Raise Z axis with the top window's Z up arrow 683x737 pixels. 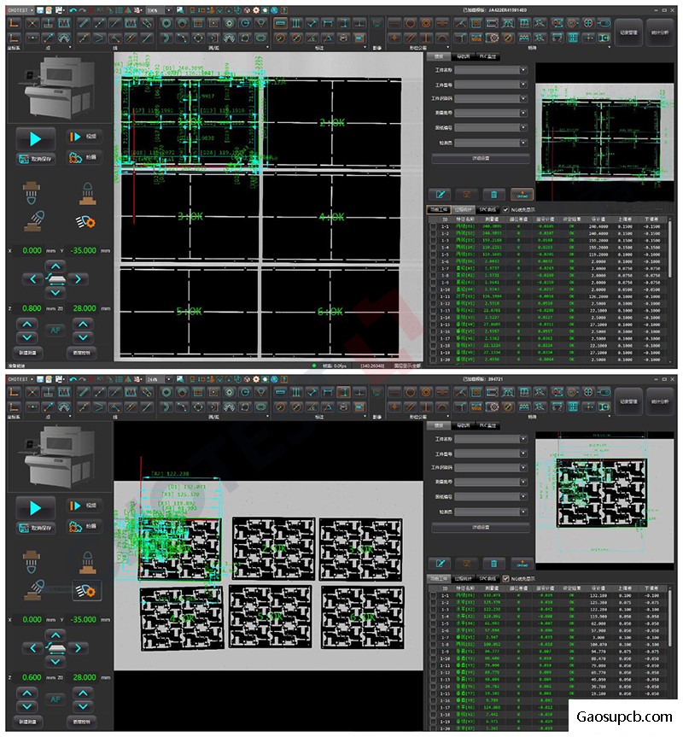(x=26, y=325)
